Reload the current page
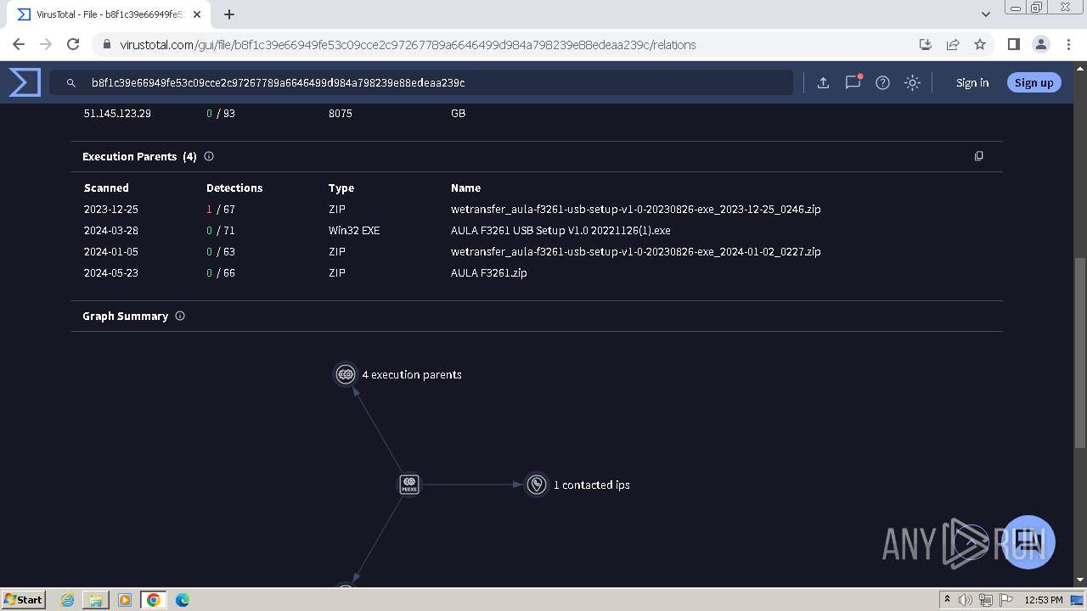 point(73,44)
